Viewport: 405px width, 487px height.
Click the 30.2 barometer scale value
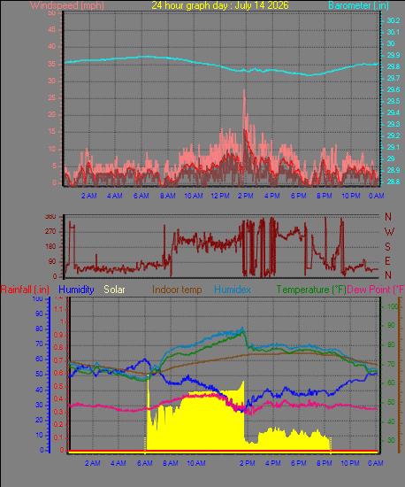coord(394,20)
